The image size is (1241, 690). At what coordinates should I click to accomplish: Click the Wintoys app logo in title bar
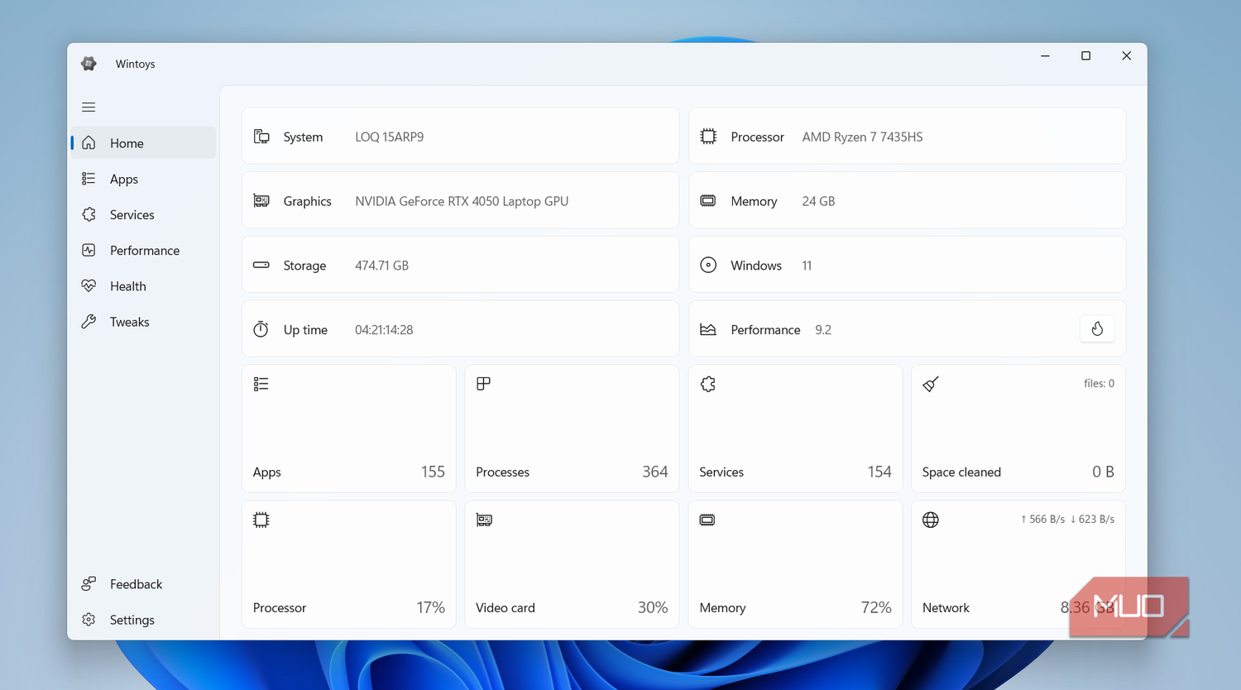coord(89,64)
